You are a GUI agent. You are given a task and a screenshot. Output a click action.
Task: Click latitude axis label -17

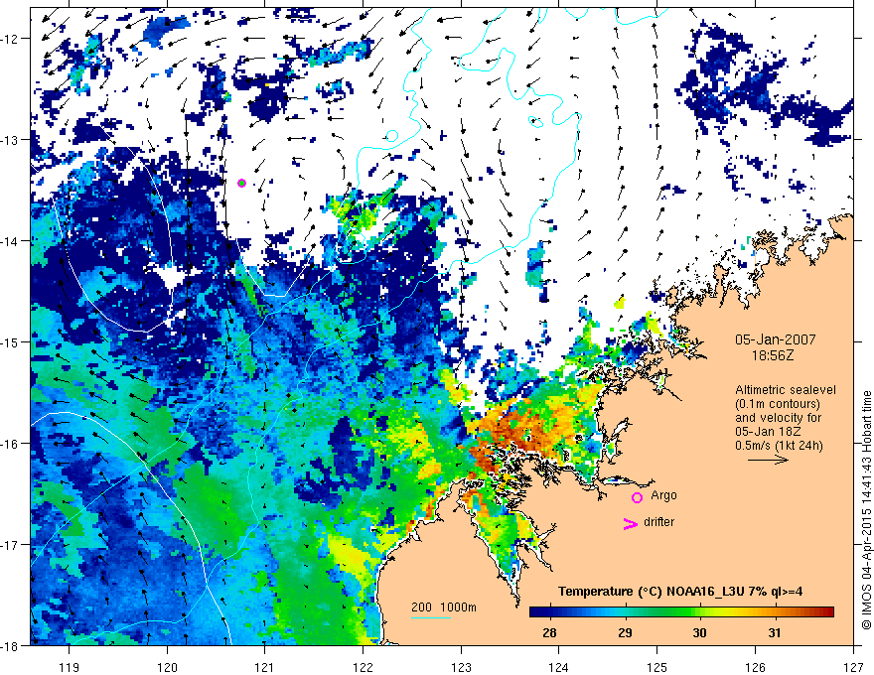coord(11,545)
